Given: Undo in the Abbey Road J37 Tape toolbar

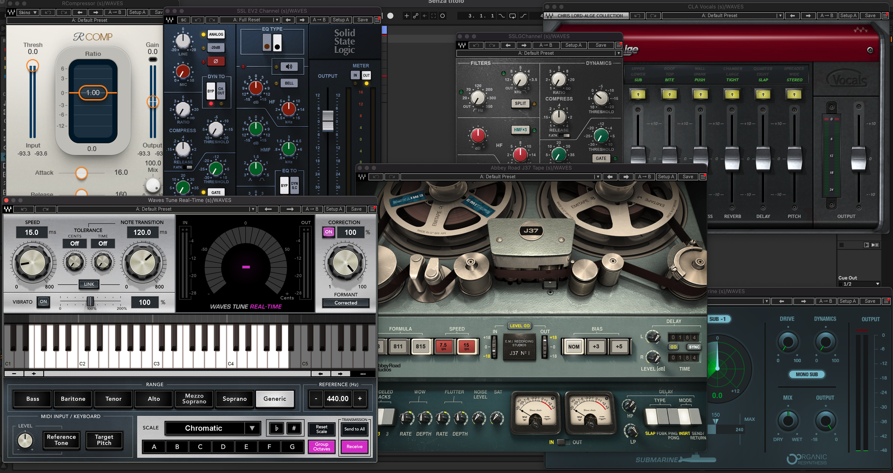Looking at the screenshot, I should point(376,177).
